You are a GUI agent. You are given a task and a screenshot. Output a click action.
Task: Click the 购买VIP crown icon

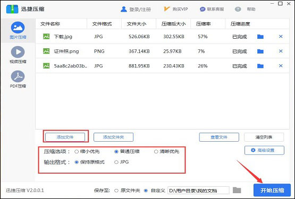(x=167, y=9)
